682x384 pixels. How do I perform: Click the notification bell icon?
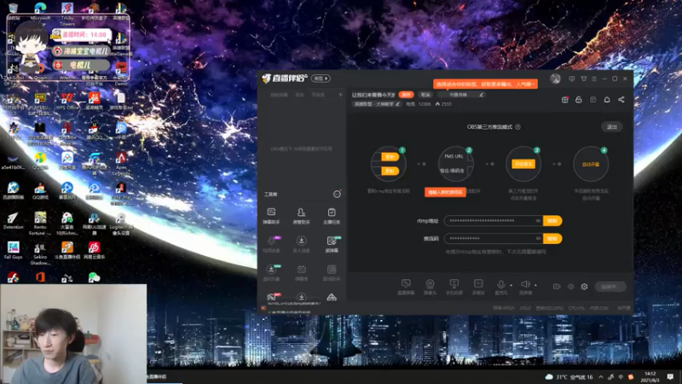click(607, 100)
